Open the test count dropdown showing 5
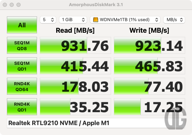The image size is (192, 135). [48, 20]
